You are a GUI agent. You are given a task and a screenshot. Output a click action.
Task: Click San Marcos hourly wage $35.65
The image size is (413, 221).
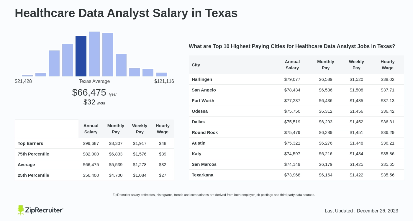pos(388,164)
